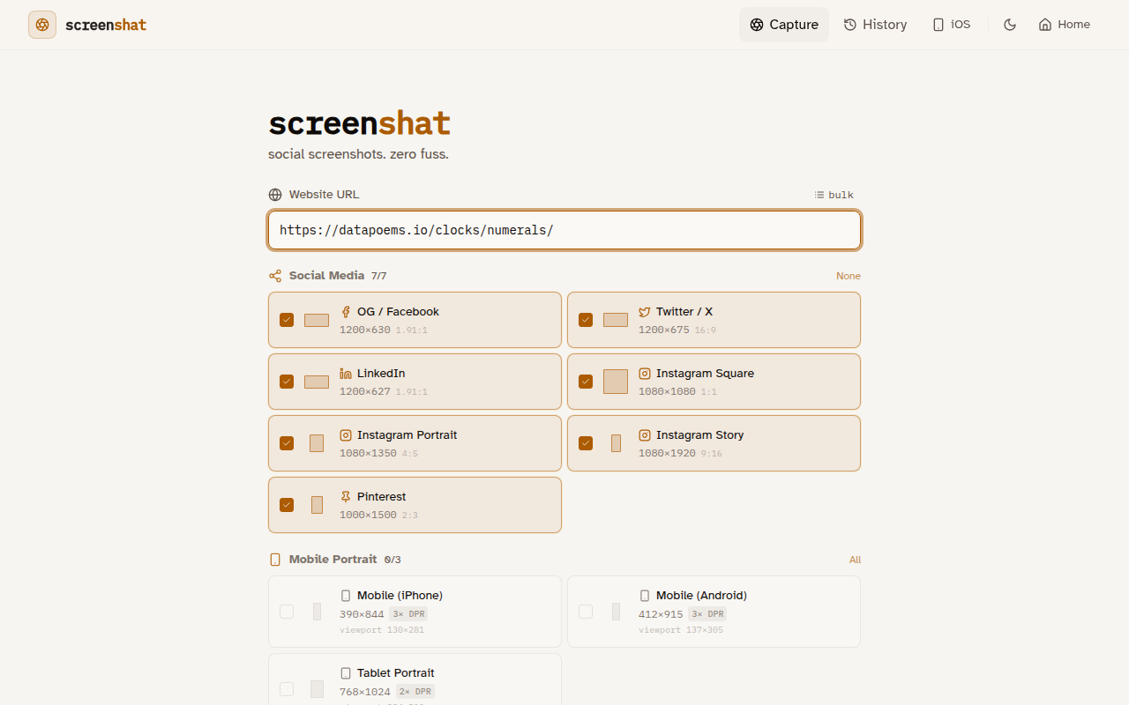Click 'viewport 130×281' text on iPhone card
1129x705 pixels.
(382, 630)
